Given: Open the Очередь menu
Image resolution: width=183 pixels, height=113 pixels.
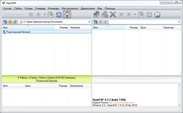Looking at the screenshot, I should click(x=40, y=8).
